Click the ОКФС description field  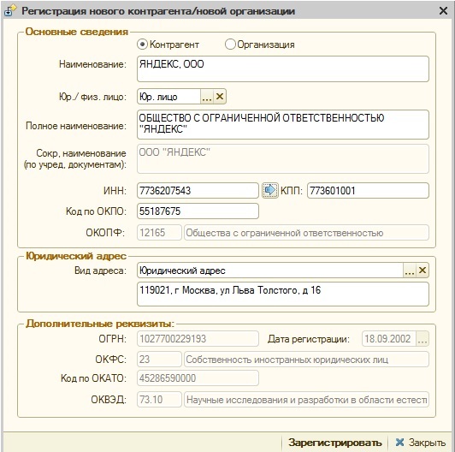tap(306, 360)
